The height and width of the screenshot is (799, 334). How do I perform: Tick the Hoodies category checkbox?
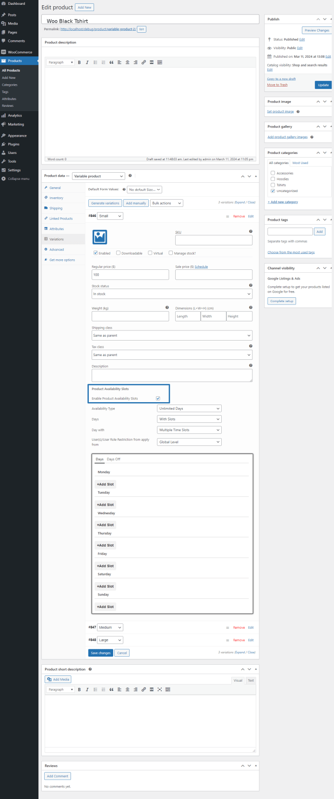(x=273, y=179)
